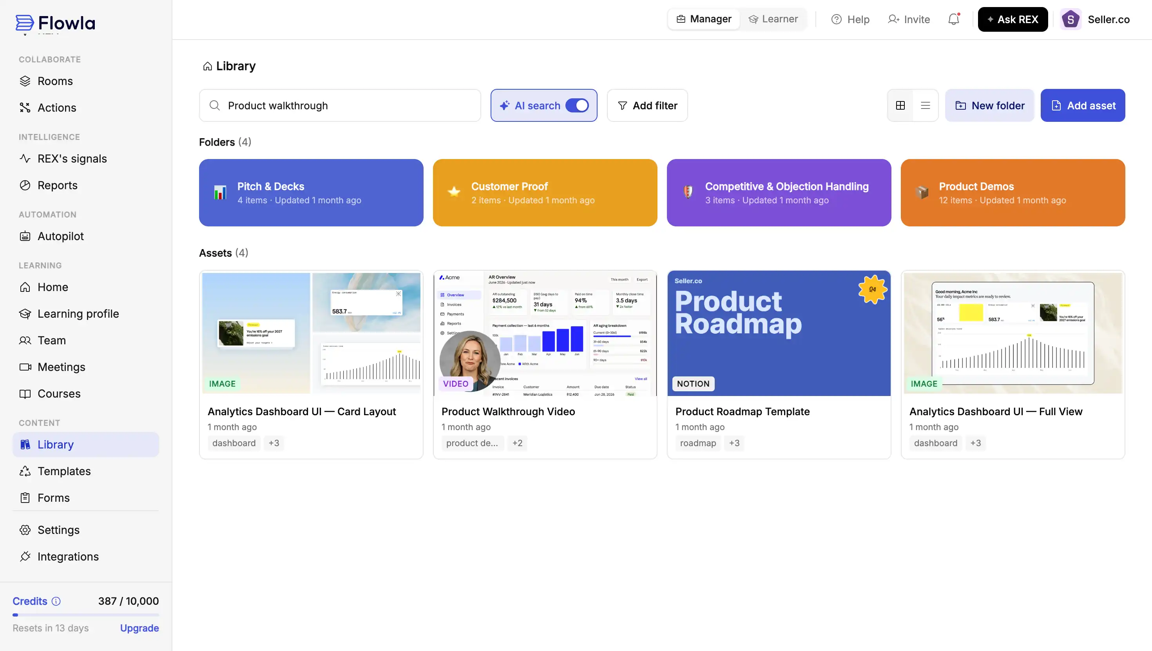Open Product Walkthrough Video thumbnail
This screenshot has height=651, width=1152.
tap(545, 333)
